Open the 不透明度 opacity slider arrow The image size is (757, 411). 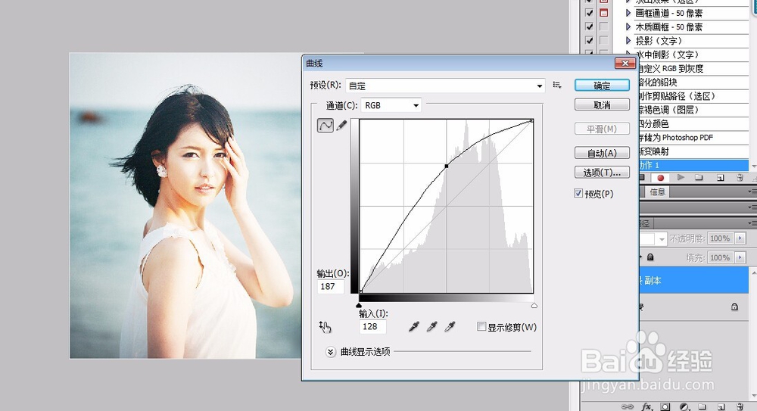[740, 238]
